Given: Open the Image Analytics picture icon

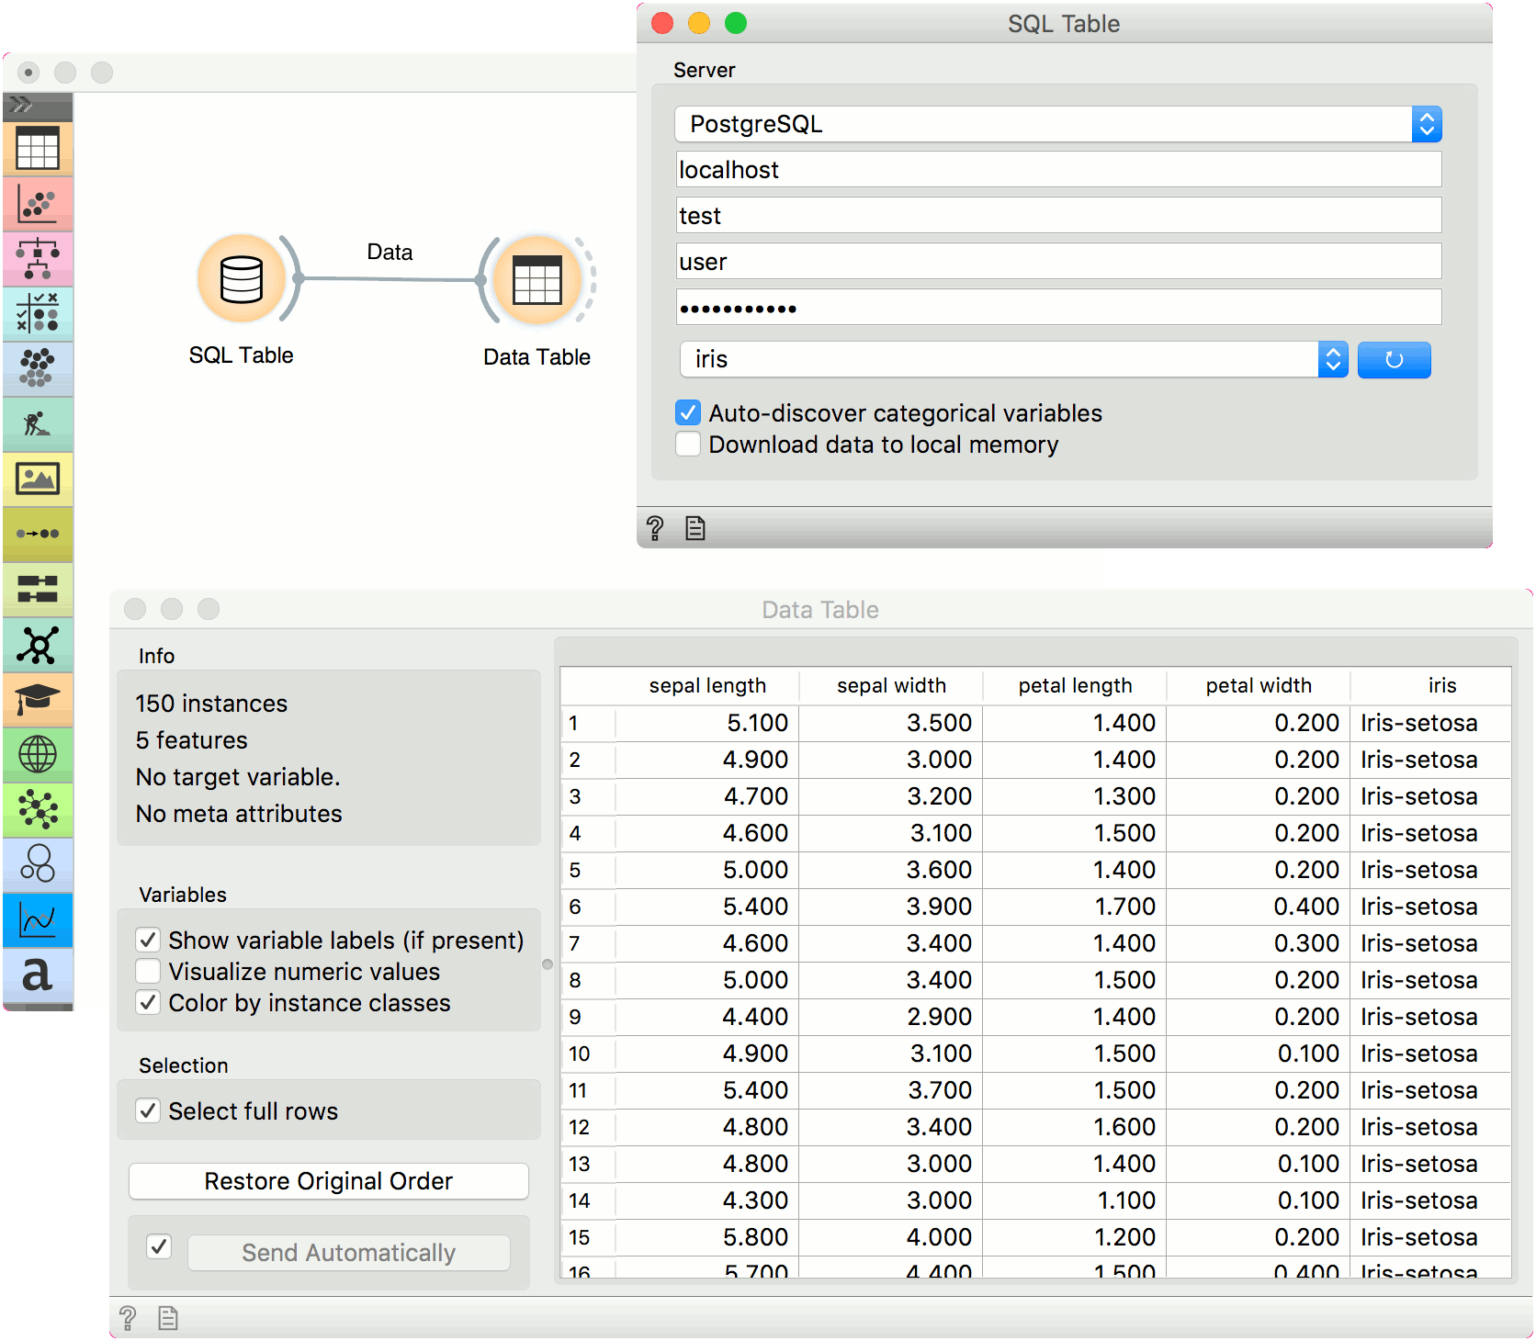Looking at the screenshot, I should [38, 479].
